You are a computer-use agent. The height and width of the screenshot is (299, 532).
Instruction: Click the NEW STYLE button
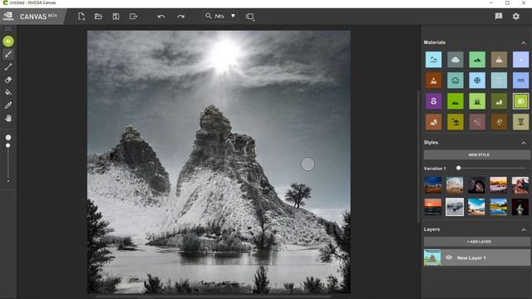[x=476, y=154]
